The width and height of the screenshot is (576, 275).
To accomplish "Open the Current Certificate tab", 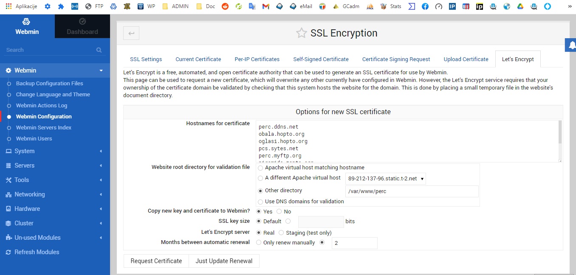I will [x=198, y=59].
